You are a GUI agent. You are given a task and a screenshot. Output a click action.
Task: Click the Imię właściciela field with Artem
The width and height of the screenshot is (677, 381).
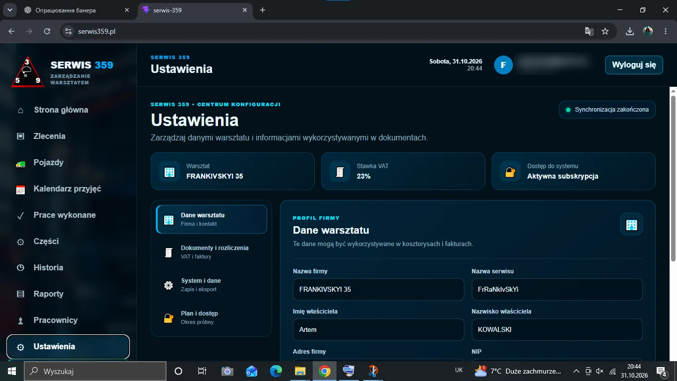tap(379, 329)
